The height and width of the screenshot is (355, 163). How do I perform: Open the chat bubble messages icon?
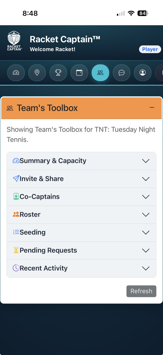pyautogui.click(x=121, y=73)
